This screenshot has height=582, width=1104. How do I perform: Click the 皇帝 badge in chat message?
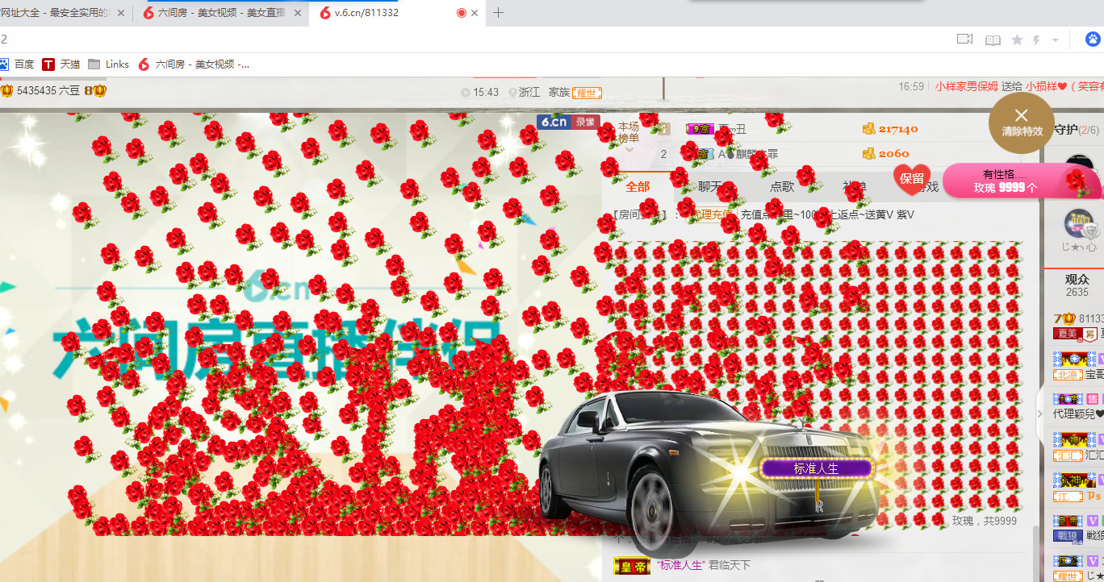(x=632, y=567)
